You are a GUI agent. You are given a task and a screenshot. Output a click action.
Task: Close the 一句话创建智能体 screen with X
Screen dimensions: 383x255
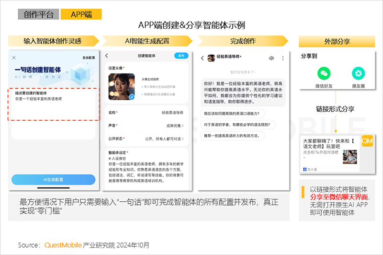click(x=14, y=58)
